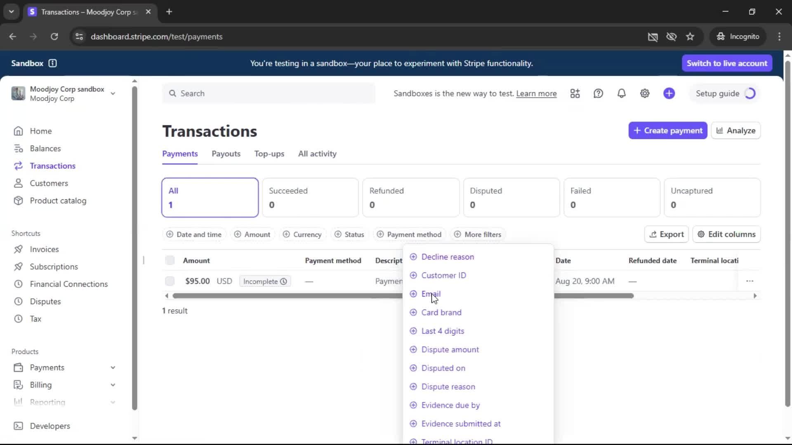Image resolution: width=792 pixels, height=445 pixels.
Task: Choose Card brand filter option
Action: pyautogui.click(x=441, y=312)
